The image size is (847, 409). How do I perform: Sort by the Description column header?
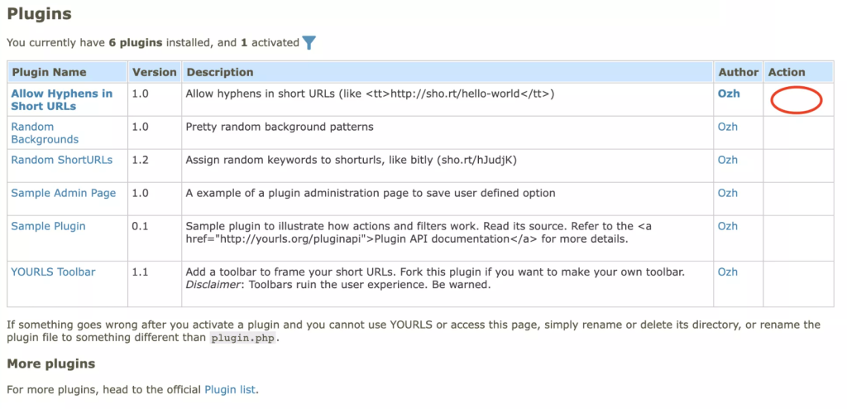(x=219, y=72)
